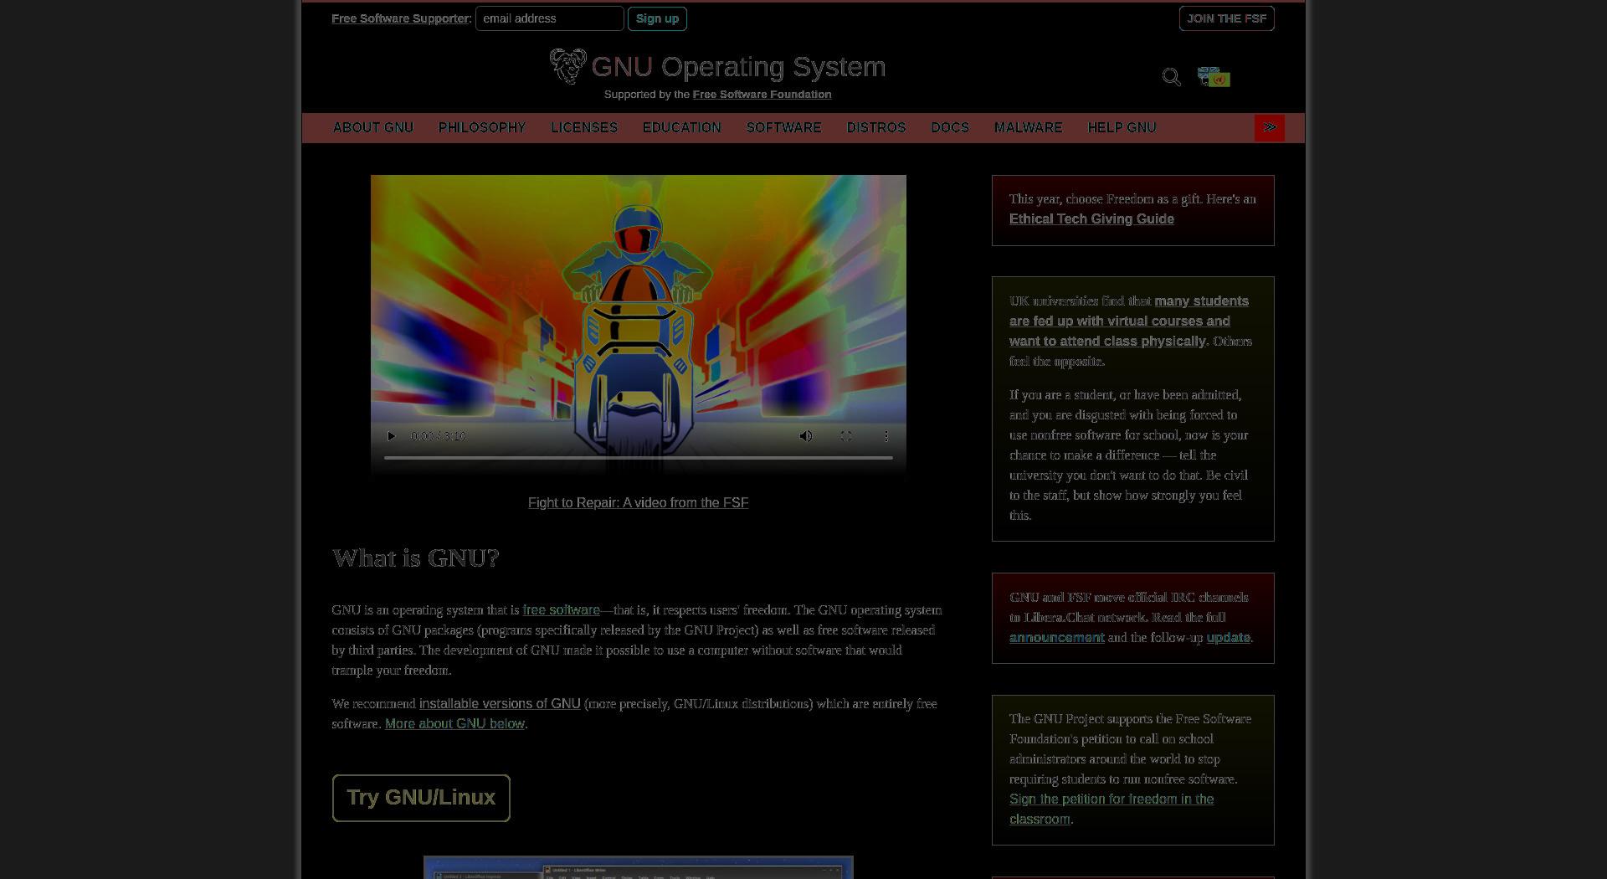
Task: Click the GNU head logo
Action: tap(568, 66)
